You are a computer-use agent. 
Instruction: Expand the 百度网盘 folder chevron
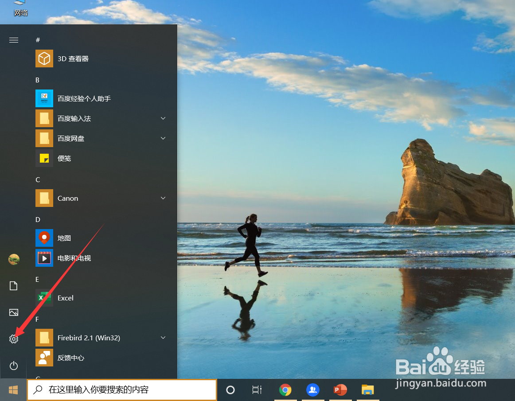pos(163,138)
